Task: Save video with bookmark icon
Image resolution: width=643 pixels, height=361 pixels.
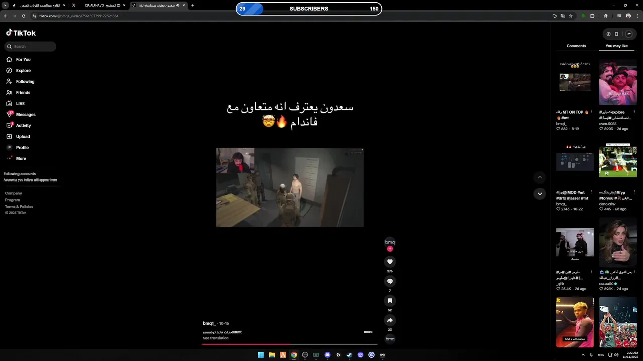Action: click(390, 301)
